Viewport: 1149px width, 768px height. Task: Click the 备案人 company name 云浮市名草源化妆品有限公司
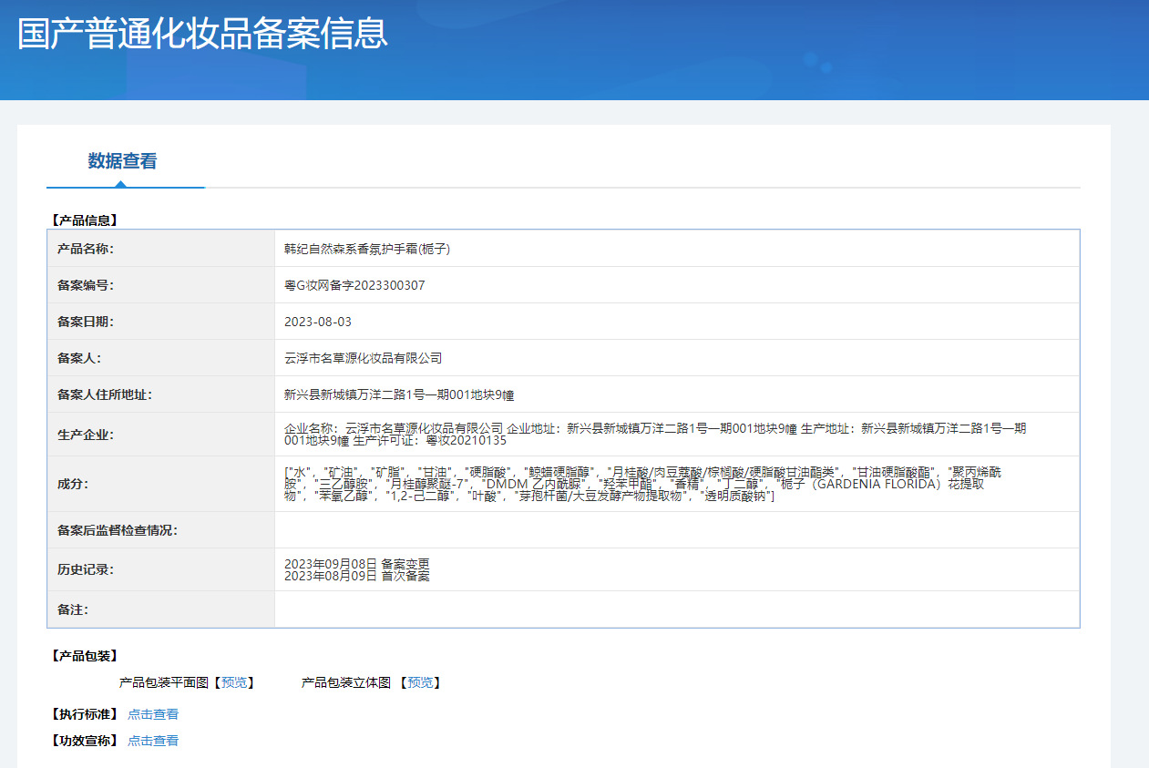pos(363,358)
